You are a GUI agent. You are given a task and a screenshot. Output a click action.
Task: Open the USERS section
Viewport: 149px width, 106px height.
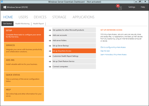point(23,17)
